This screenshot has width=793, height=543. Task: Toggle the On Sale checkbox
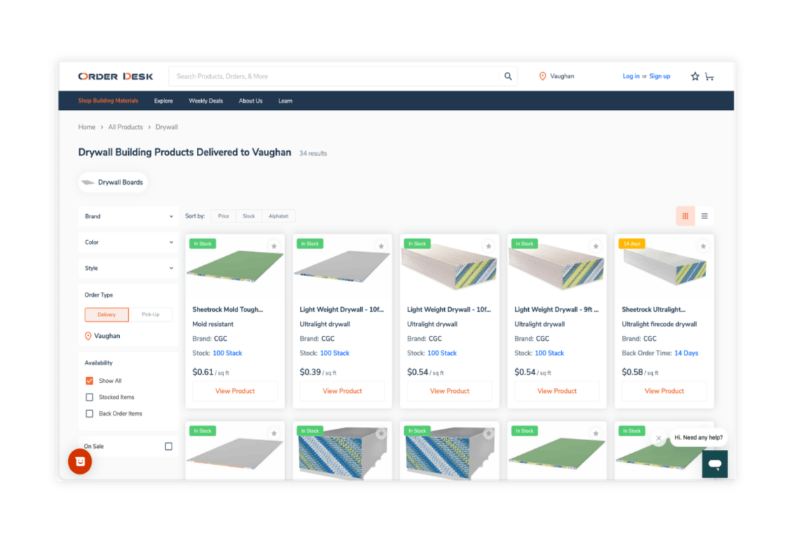tap(168, 446)
